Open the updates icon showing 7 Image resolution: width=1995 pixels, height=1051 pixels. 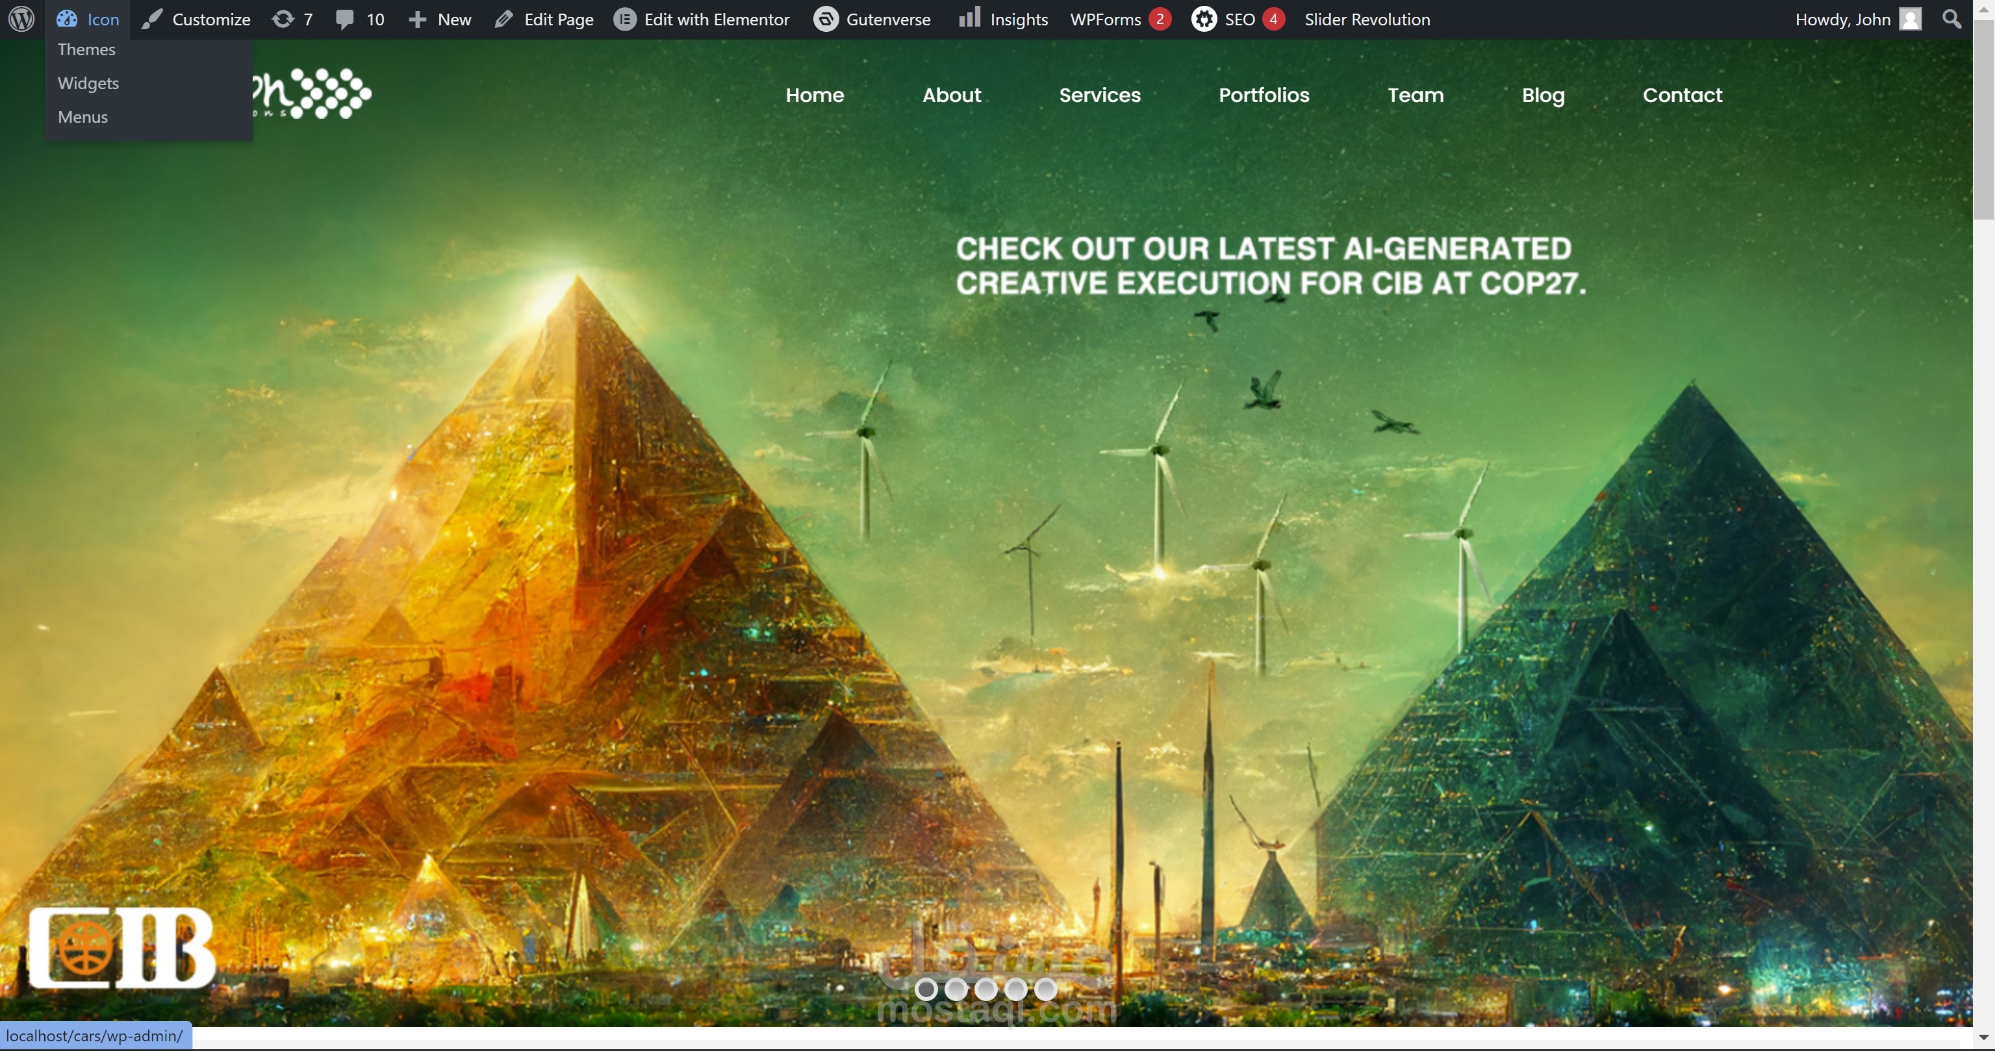tap(293, 19)
